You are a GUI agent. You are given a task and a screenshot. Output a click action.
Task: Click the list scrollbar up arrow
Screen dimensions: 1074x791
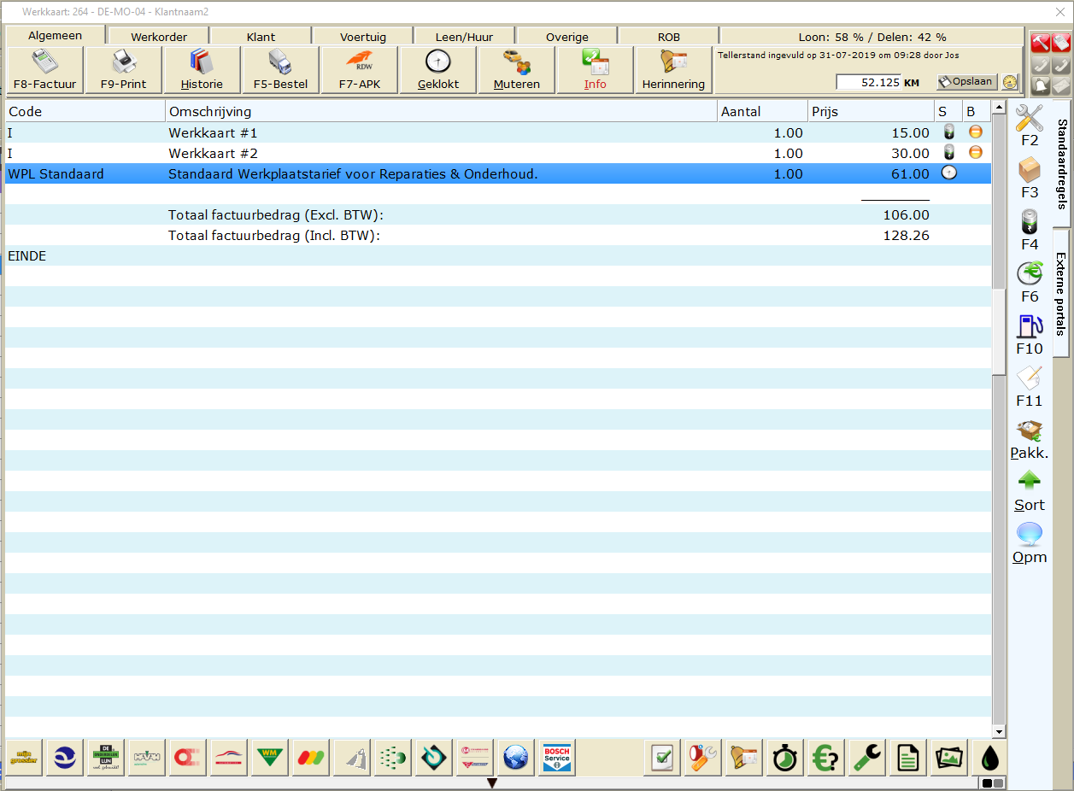998,108
